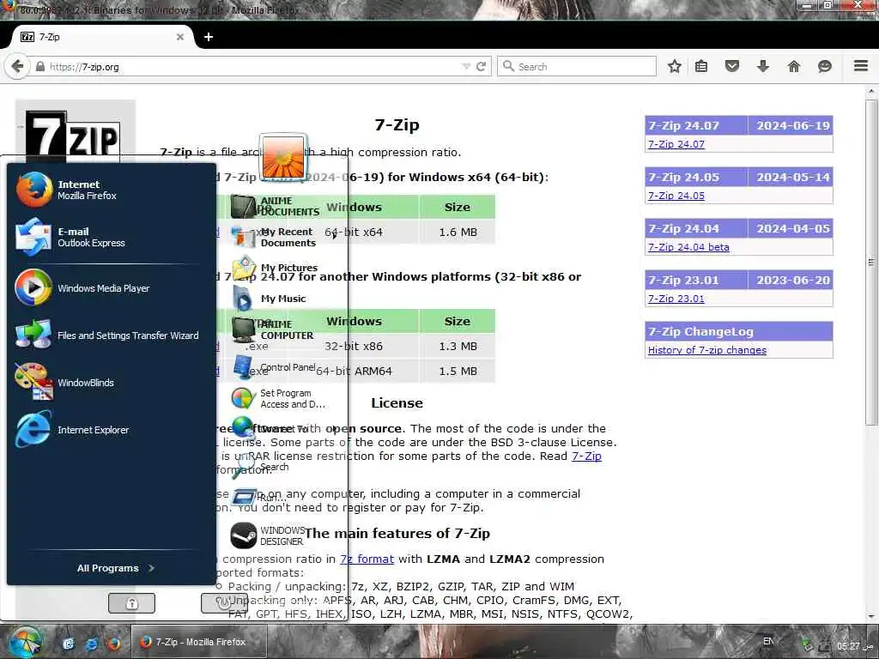Go back with the Firefox back arrow

pyautogui.click(x=17, y=66)
